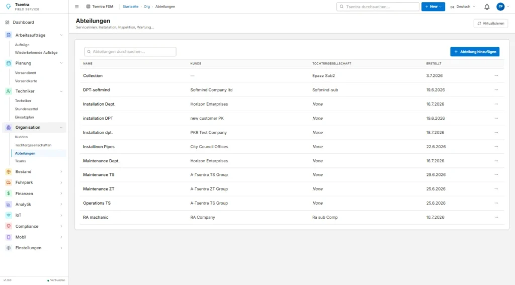Expand the Einstellungen section

(61, 248)
